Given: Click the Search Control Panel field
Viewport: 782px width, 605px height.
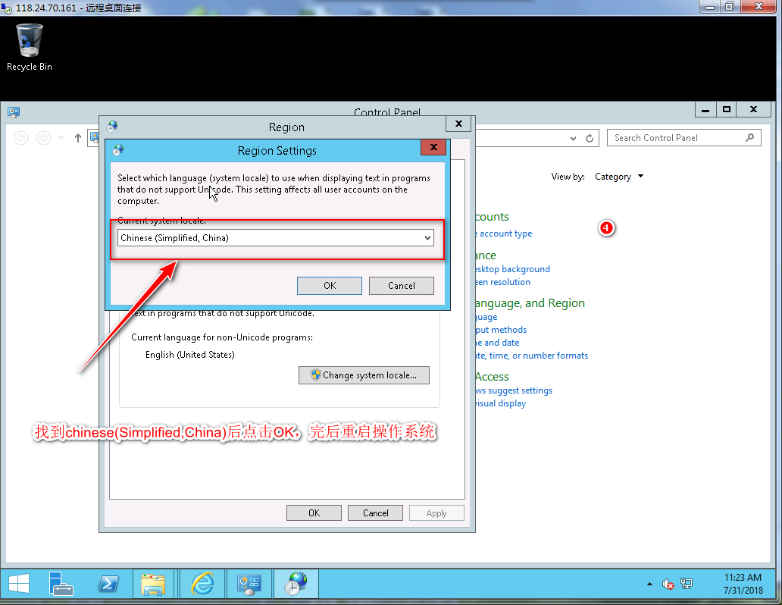Looking at the screenshot, I should coord(677,138).
